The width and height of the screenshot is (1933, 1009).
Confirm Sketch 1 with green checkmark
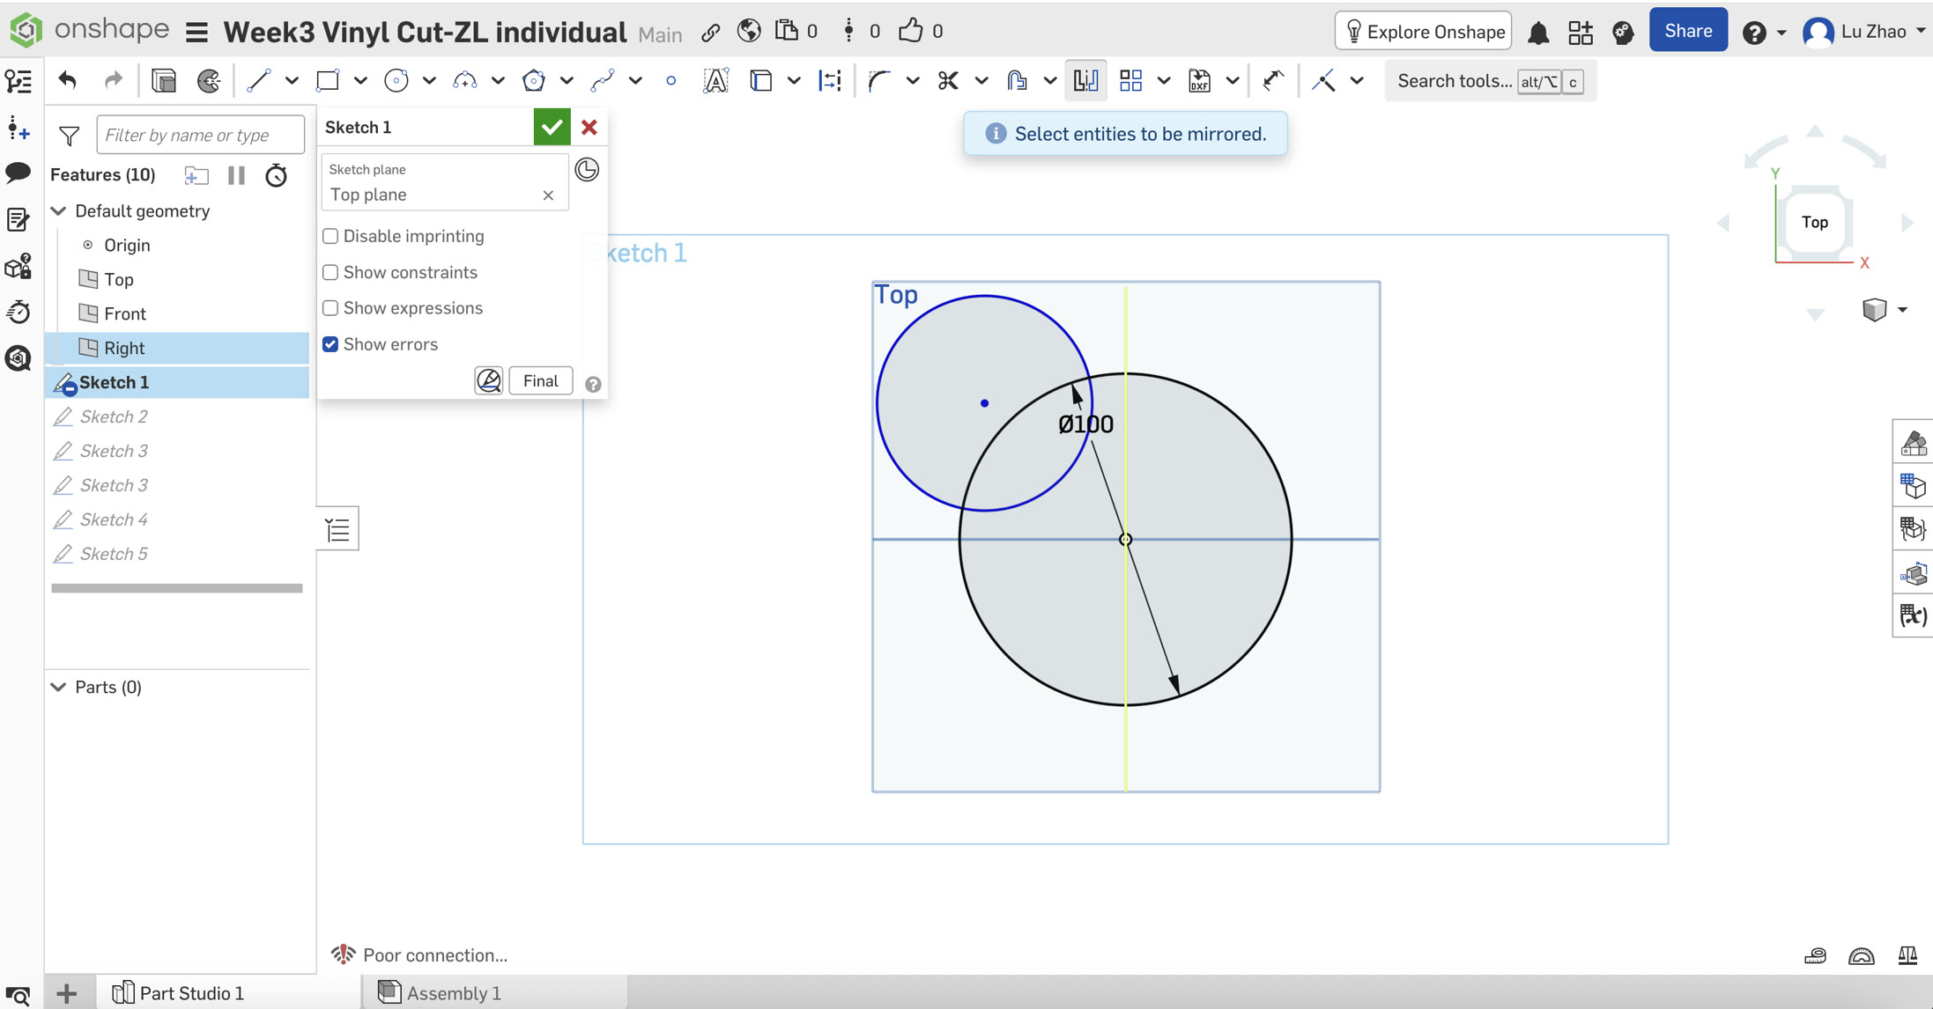(x=552, y=128)
